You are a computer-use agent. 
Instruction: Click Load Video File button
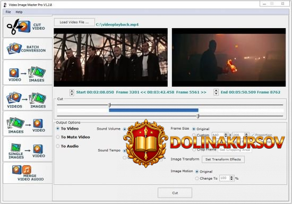74,22
